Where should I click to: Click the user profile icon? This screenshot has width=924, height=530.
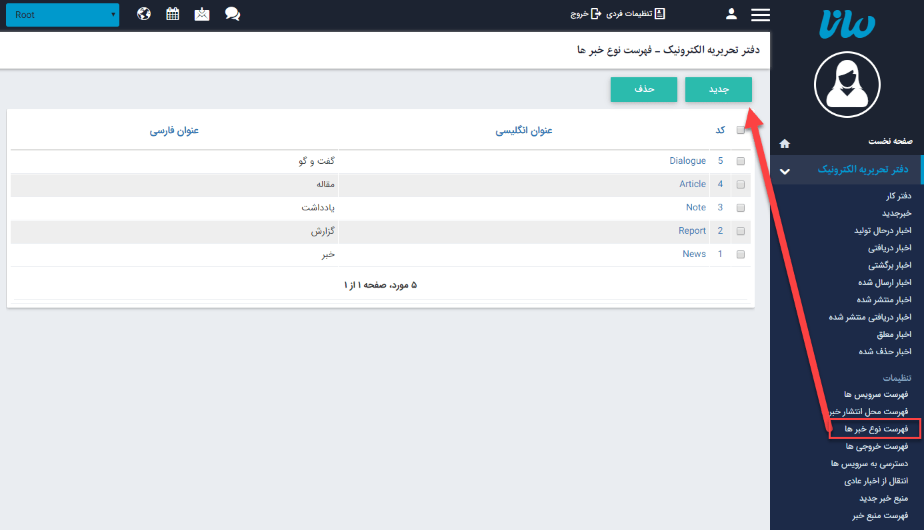[x=731, y=13]
